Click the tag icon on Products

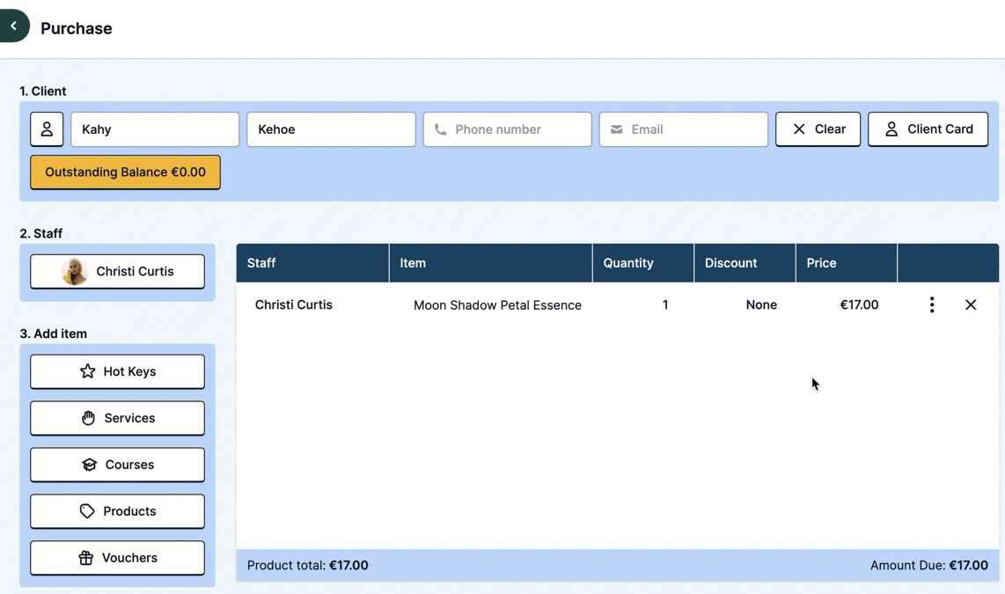tap(87, 511)
